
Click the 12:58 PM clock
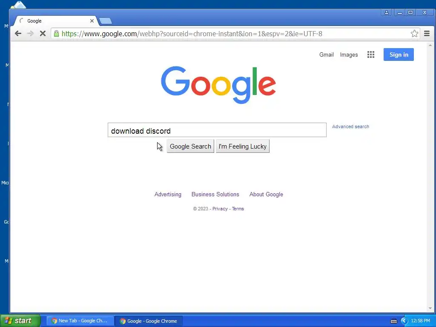[x=420, y=321]
